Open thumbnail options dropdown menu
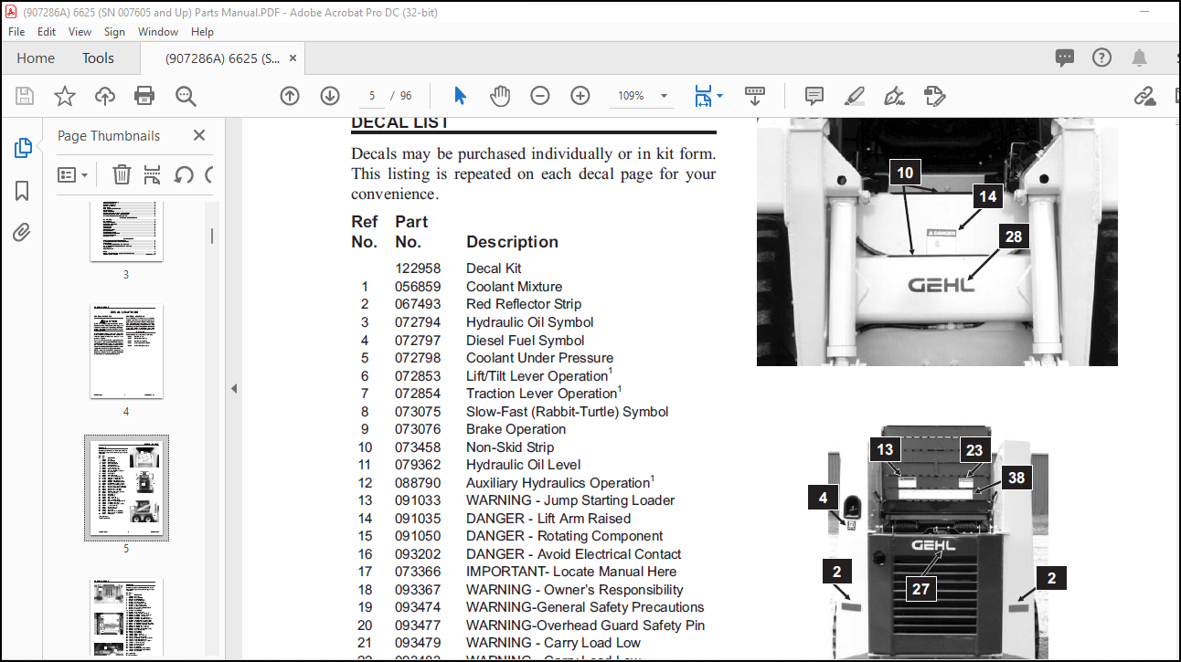Image resolution: width=1181 pixels, height=662 pixels. pyautogui.click(x=73, y=174)
